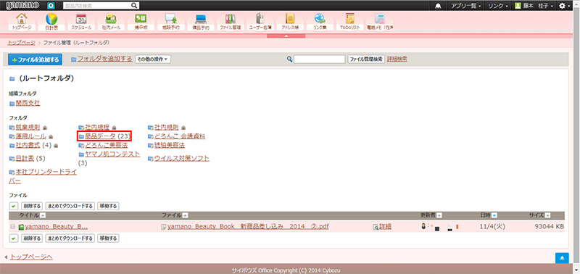Screen dimensions: 580x274
Task: Click the select-all check button above the table
Action: click(x=14, y=206)
